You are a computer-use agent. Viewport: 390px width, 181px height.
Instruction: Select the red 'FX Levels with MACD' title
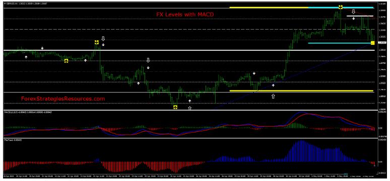[x=185, y=15]
